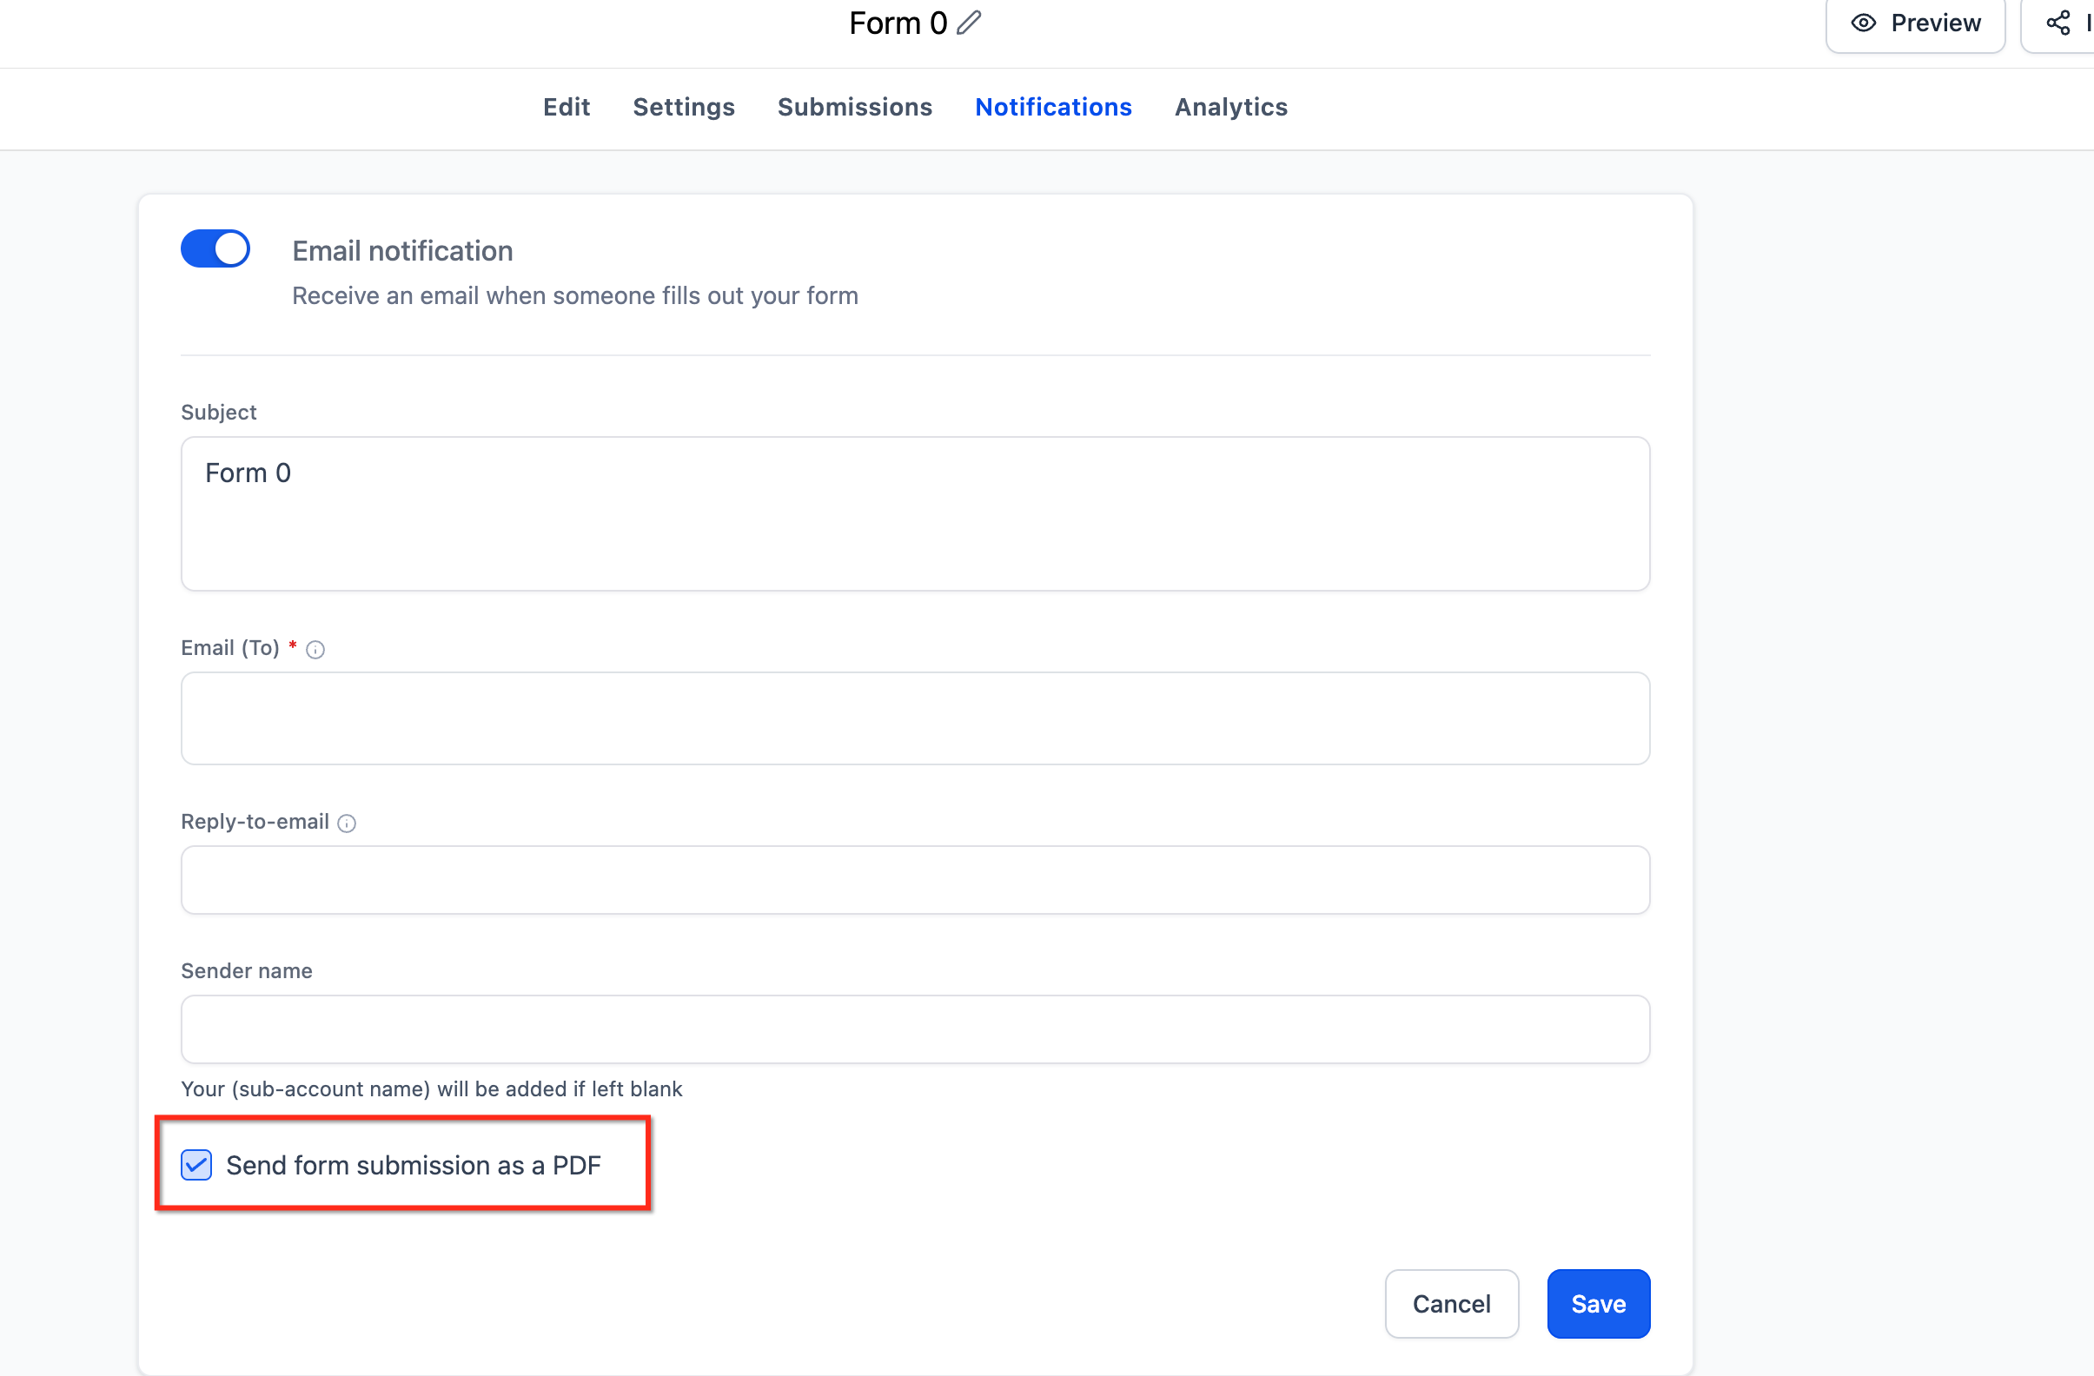2094x1376 pixels.
Task: Click the sub-account name hint text
Action: pyautogui.click(x=431, y=1089)
